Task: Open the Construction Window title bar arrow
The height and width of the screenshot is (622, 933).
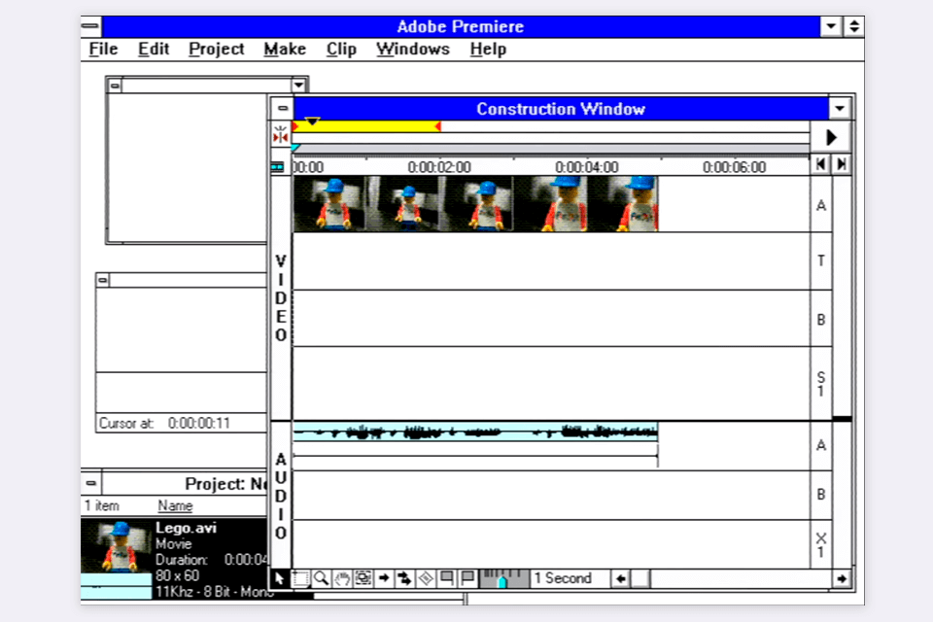Action: [x=838, y=109]
